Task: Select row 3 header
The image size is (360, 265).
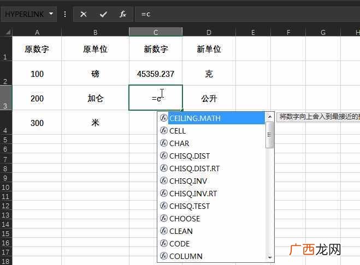Action: pos(6,98)
